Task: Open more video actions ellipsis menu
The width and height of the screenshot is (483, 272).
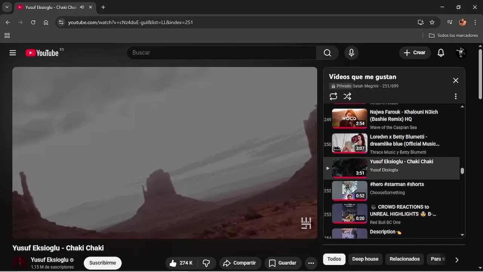Action: pos(311,263)
